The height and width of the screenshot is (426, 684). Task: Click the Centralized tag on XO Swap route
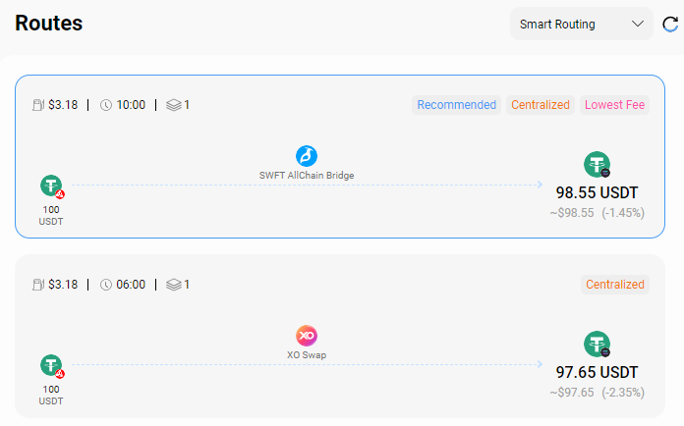coord(615,285)
